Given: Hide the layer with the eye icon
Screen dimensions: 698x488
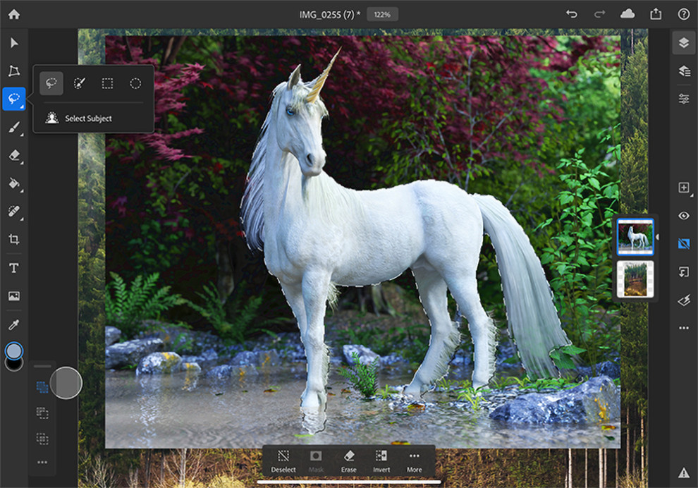Looking at the screenshot, I should (683, 216).
